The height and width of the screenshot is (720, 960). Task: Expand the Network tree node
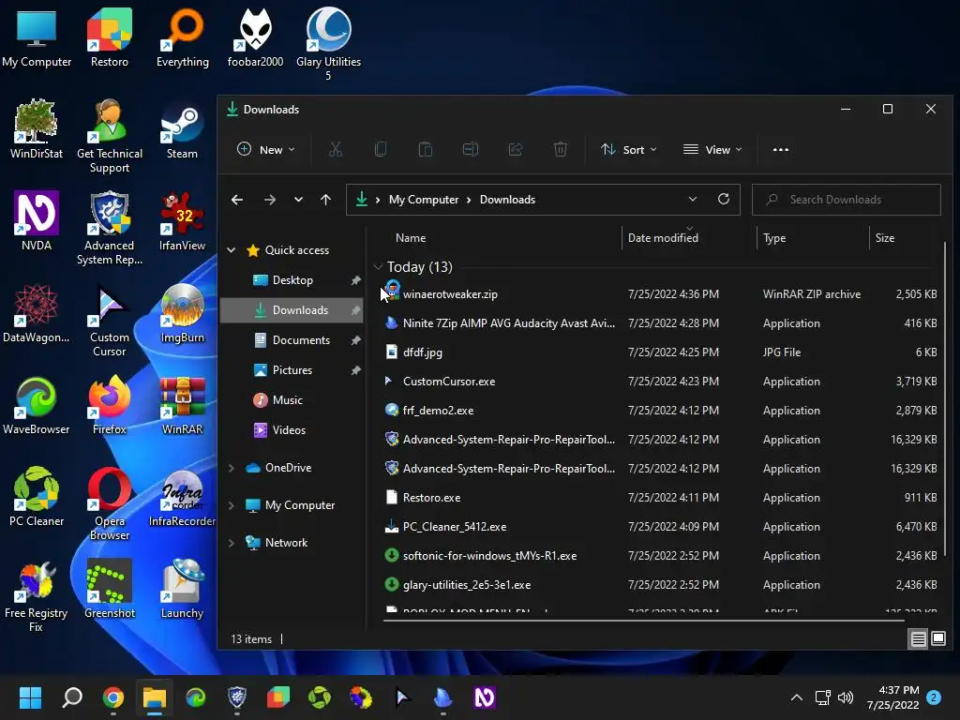click(232, 543)
